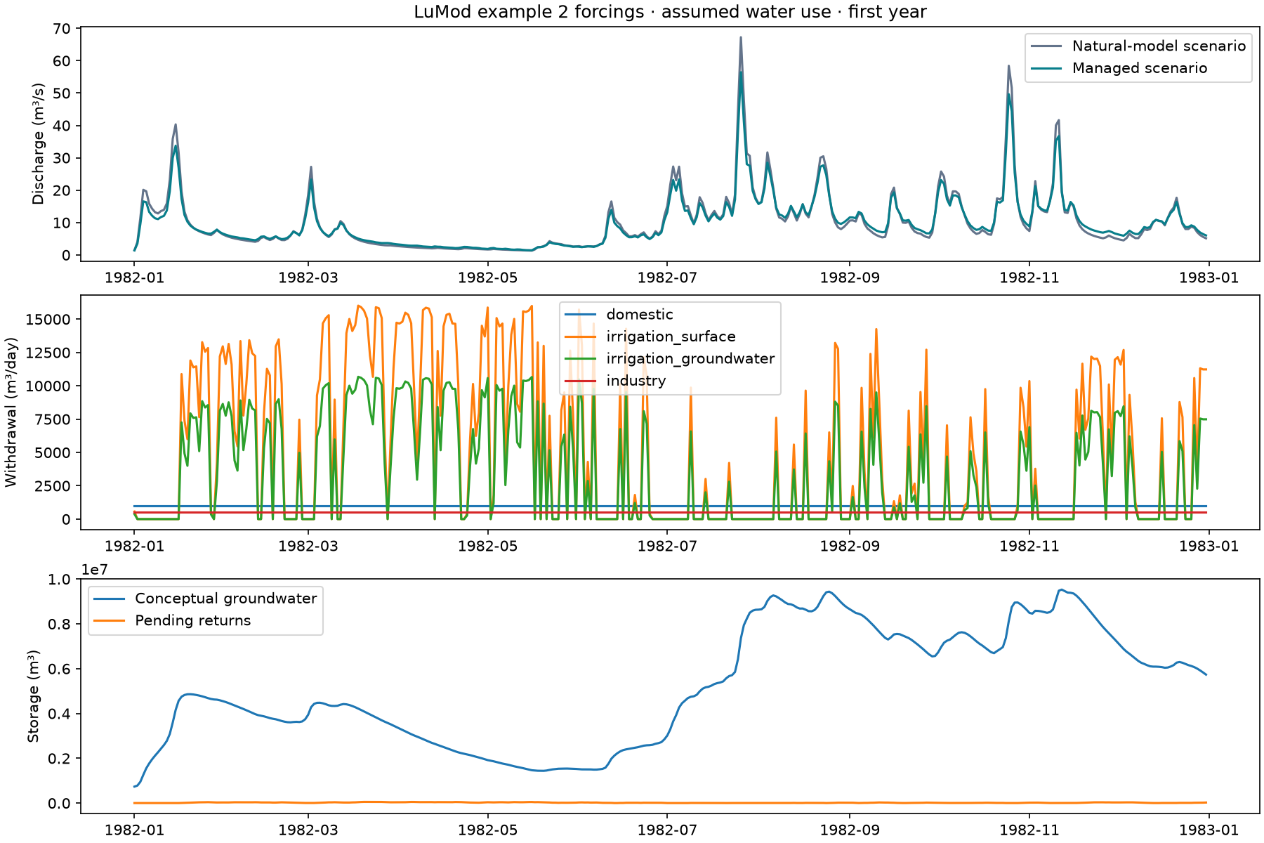
Task: Click the "7500" tick on withdrawal axis
Action: tap(52, 419)
